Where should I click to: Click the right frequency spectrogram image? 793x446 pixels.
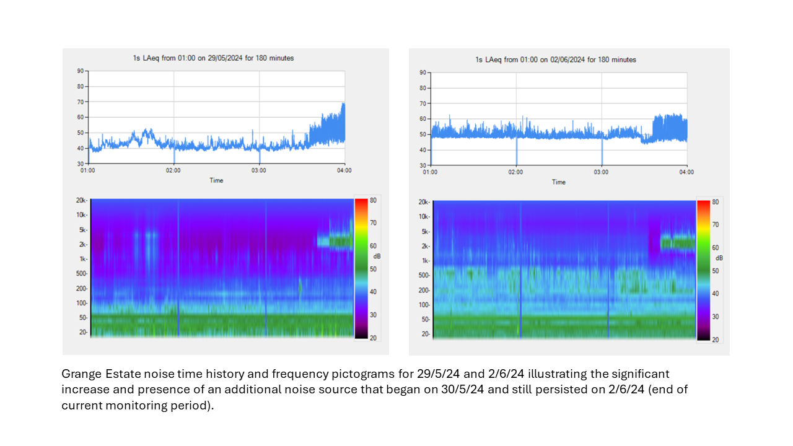click(x=564, y=269)
